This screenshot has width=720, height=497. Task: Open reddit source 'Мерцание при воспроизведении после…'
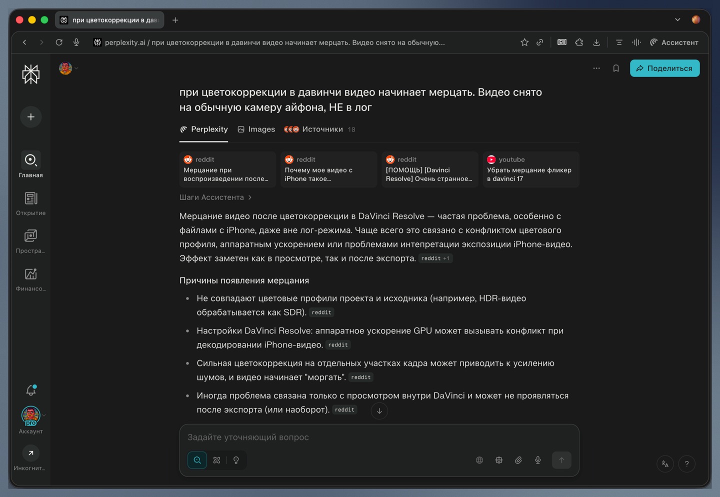[x=227, y=169]
